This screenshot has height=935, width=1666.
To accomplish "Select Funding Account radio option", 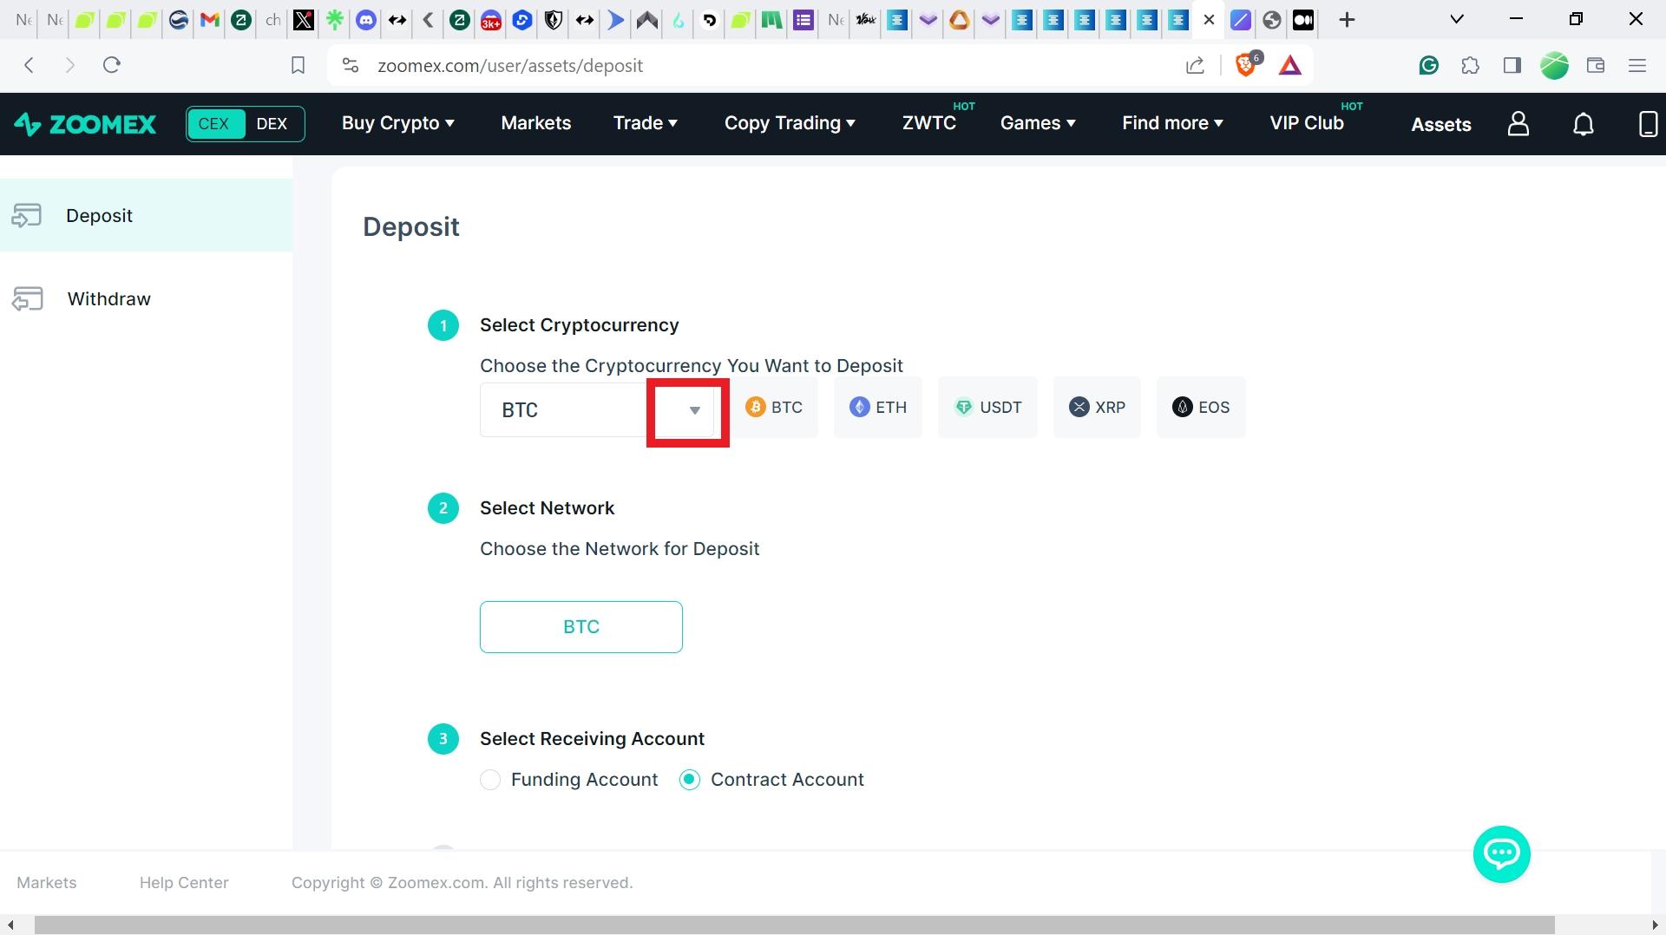I will coord(490,780).
